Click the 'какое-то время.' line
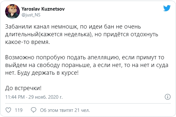176x117 pixels. tap(28, 42)
